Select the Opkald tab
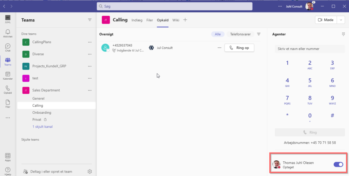This screenshot has width=349, height=176. (x=163, y=20)
